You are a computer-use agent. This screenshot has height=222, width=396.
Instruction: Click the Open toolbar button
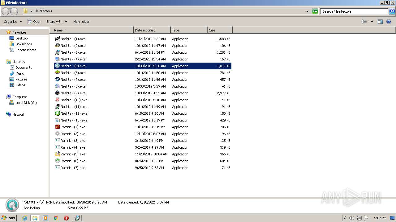[x=34, y=22]
